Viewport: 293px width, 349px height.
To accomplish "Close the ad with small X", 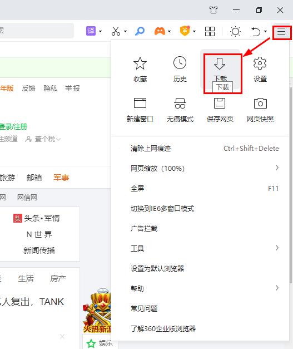I will tap(62, 336).
